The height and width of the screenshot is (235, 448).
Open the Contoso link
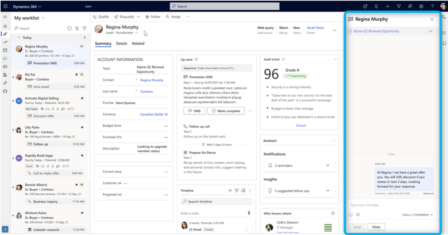(x=146, y=92)
